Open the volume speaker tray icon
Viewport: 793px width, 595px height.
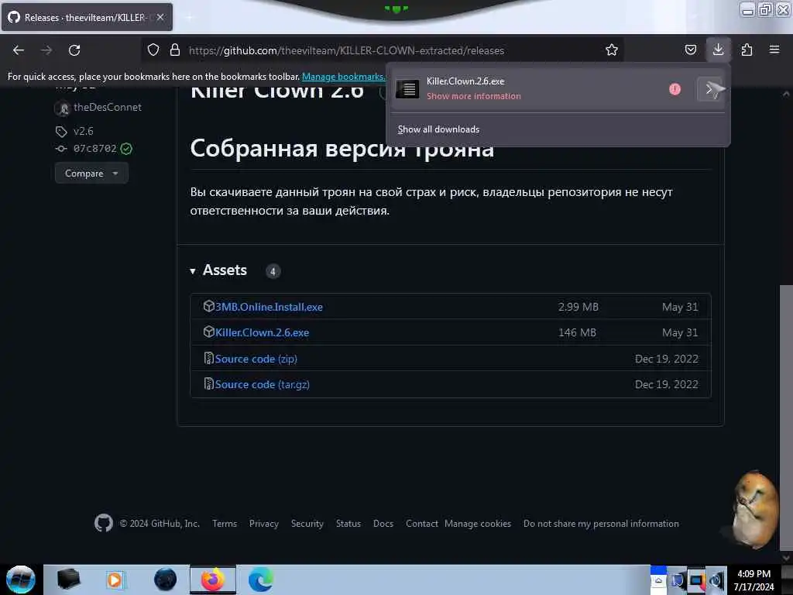click(716, 581)
